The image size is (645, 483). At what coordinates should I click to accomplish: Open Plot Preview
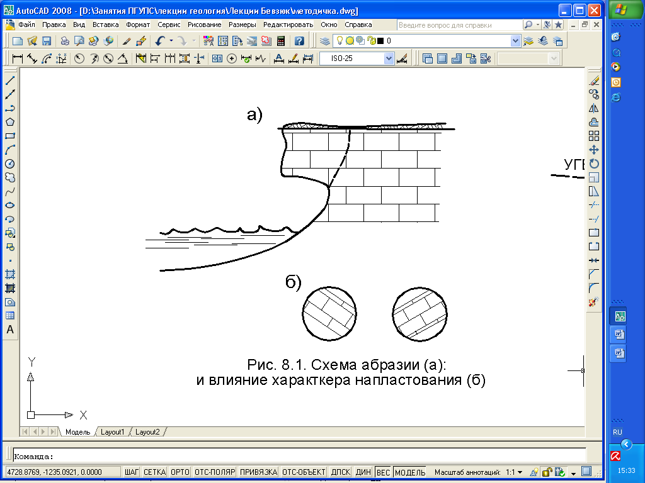tap(79, 41)
